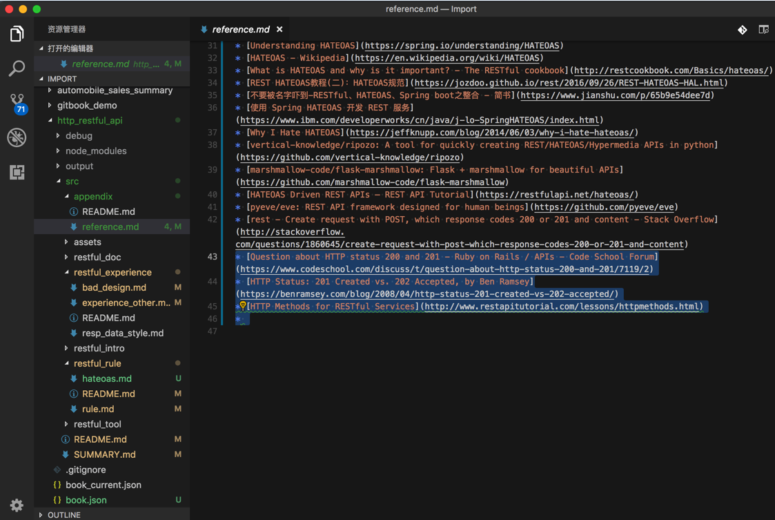Open SUMMARY.md in the explorer
The height and width of the screenshot is (520, 775).
coord(104,455)
